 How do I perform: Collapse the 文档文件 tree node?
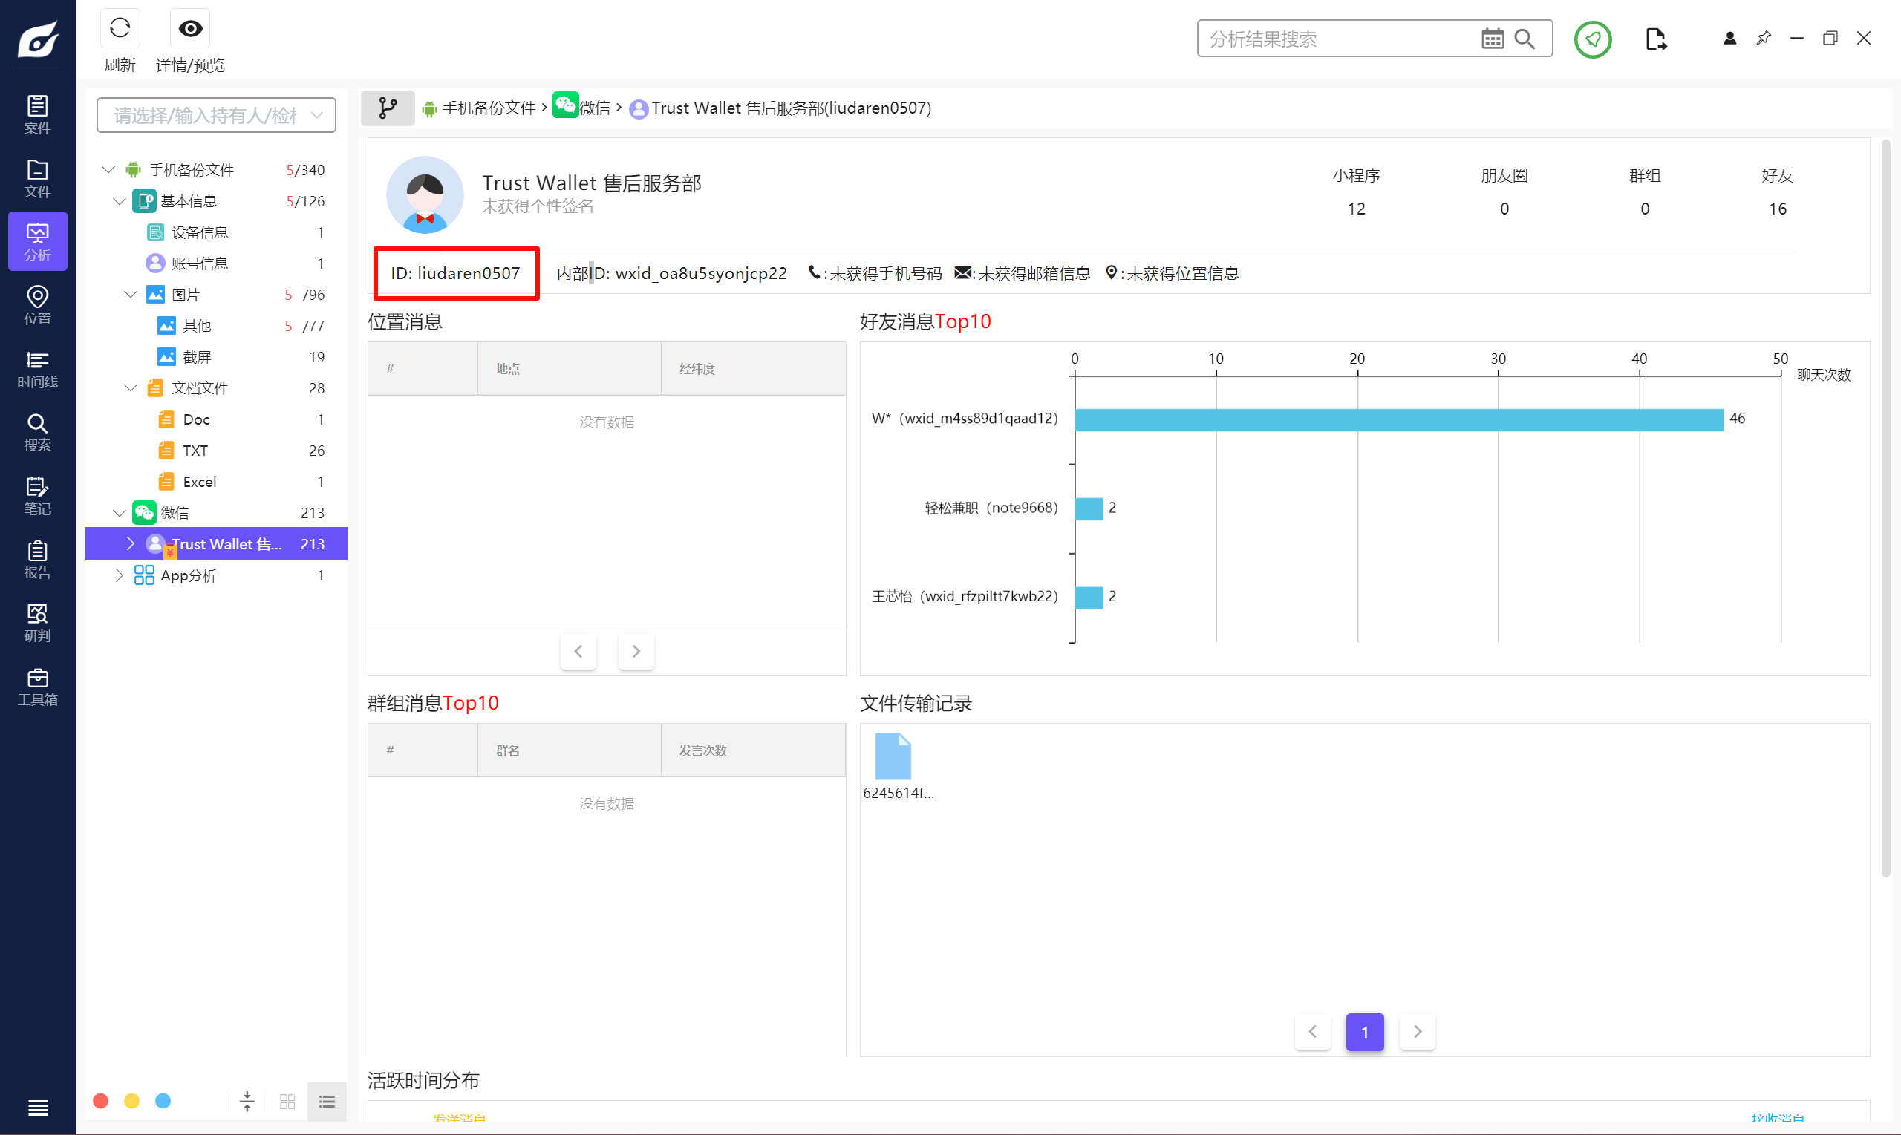[131, 387]
